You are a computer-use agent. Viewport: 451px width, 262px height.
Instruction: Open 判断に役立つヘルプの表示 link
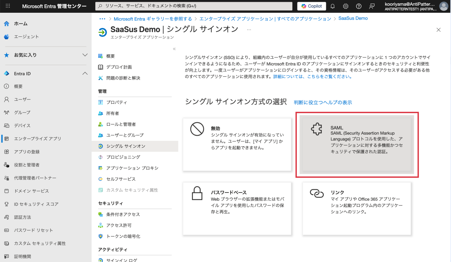323,103
